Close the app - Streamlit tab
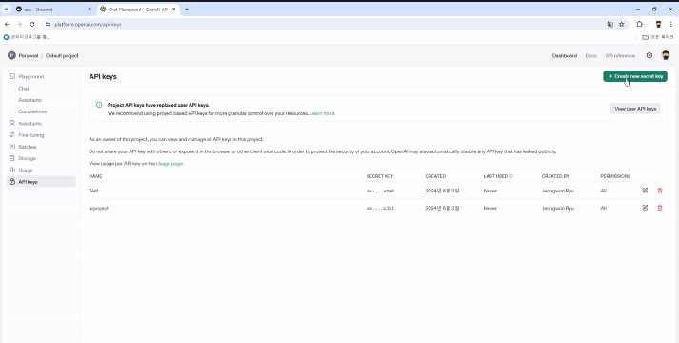 tap(90, 10)
